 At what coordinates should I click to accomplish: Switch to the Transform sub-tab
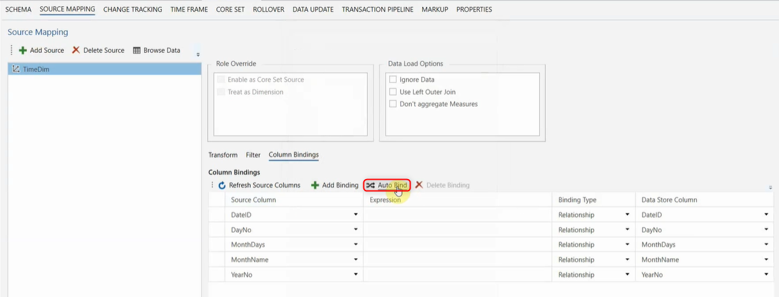click(x=222, y=155)
